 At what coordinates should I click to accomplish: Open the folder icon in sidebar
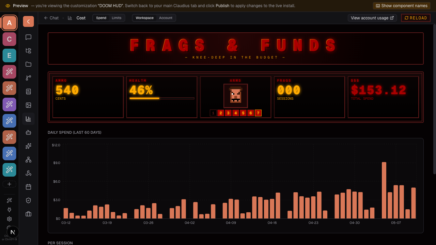coord(28,64)
